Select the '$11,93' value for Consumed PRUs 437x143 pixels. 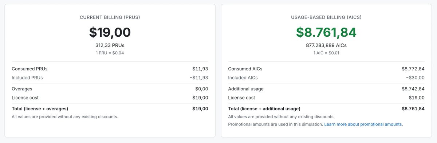click(x=200, y=69)
